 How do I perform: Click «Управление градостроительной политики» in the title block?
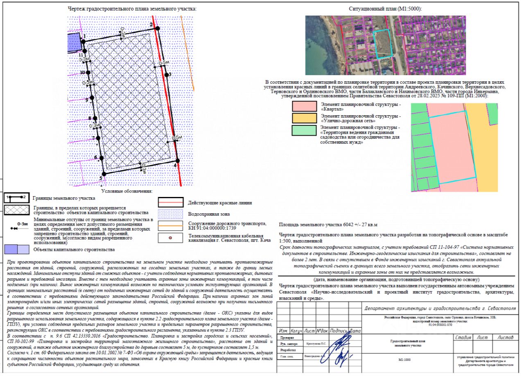pos(485,358)
